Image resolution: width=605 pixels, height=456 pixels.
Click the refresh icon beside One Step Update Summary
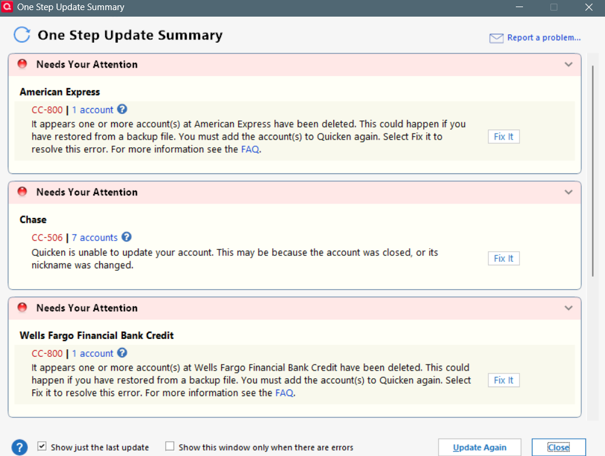point(22,34)
